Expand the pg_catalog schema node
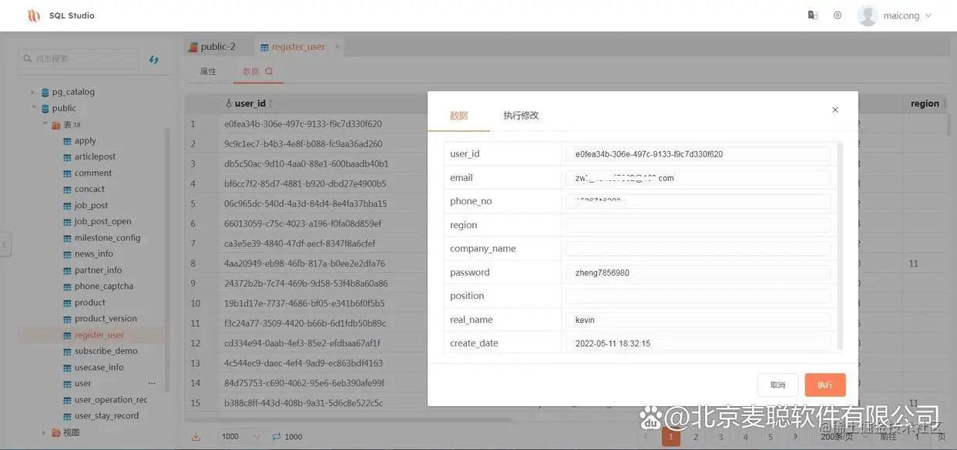957x450 pixels. (32, 92)
